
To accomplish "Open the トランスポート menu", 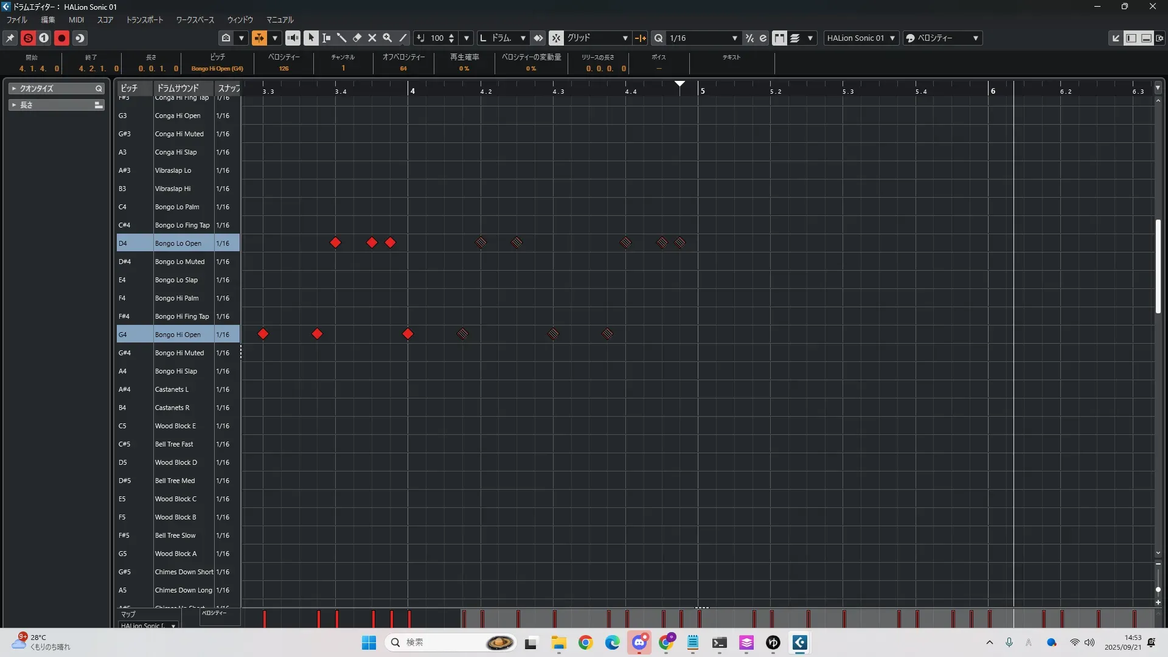I will click(145, 19).
